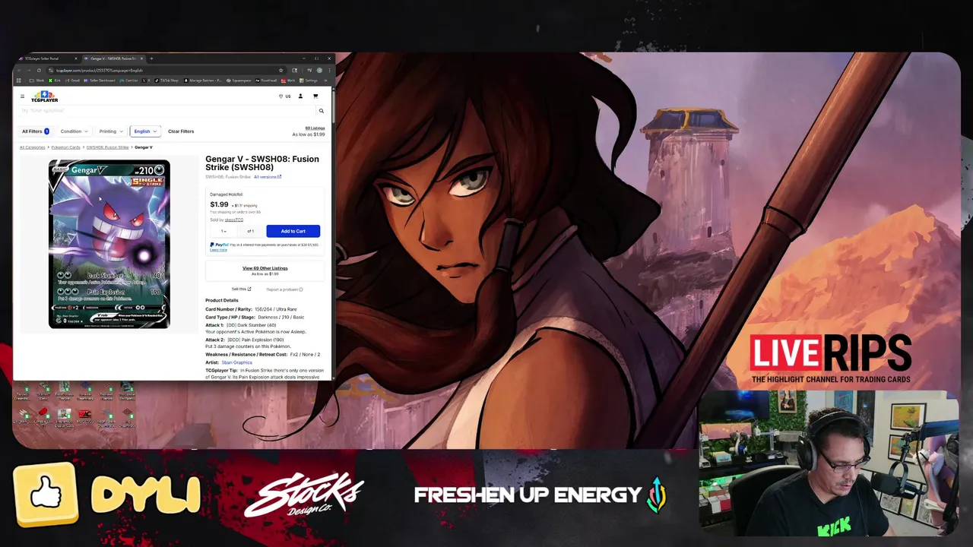Screen dimensions: 973x547
Task: Switch to the TCGplayer Seller Portal tab
Action: point(47,58)
